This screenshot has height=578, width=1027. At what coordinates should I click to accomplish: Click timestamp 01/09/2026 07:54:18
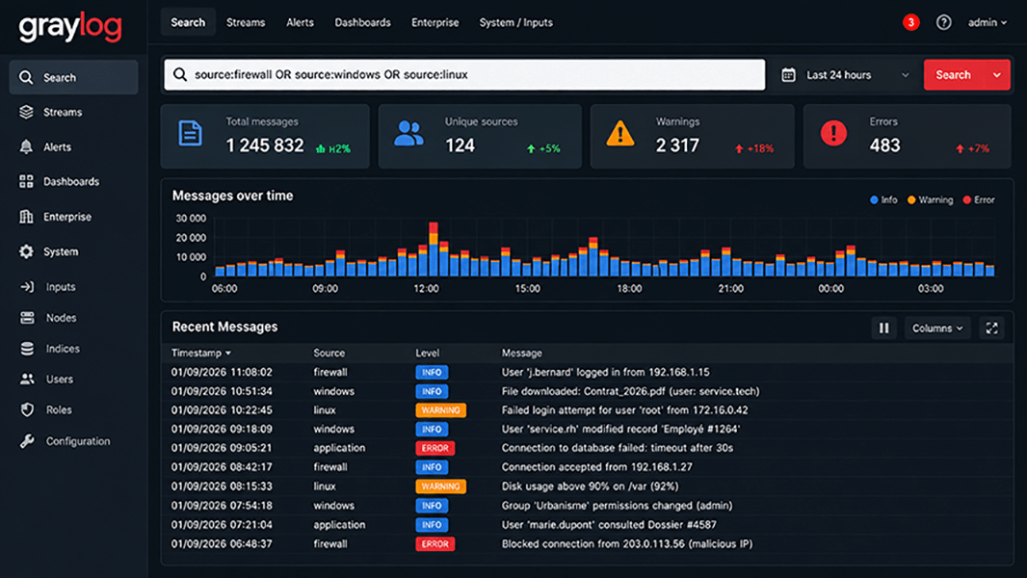[x=222, y=506]
